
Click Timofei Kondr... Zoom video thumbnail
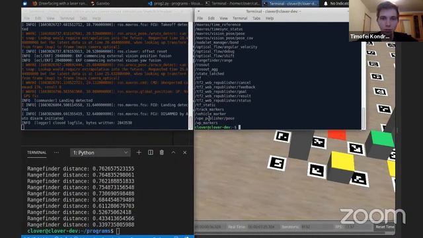tap(386, 20)
